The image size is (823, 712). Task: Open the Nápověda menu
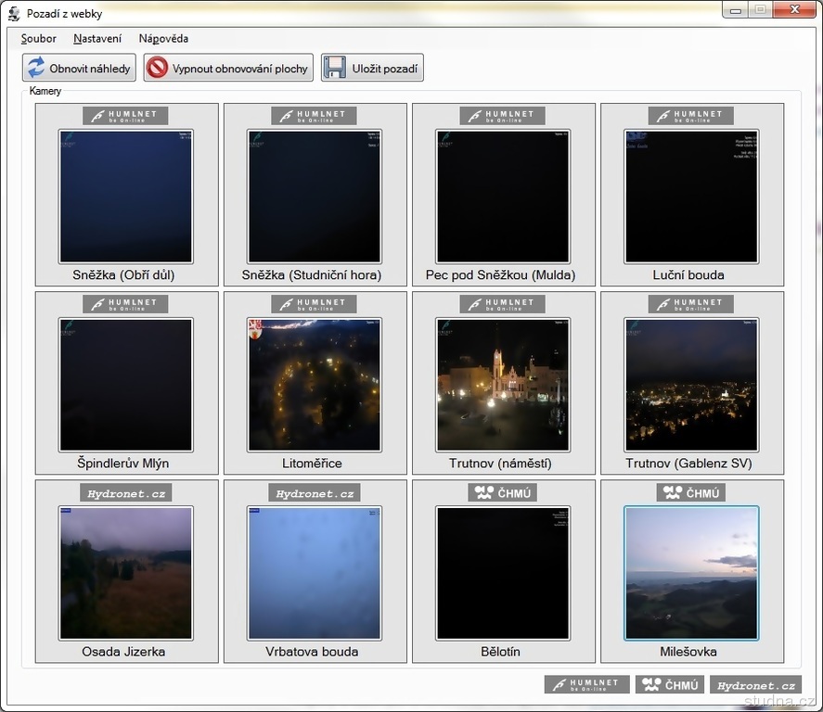coord(163,39)
